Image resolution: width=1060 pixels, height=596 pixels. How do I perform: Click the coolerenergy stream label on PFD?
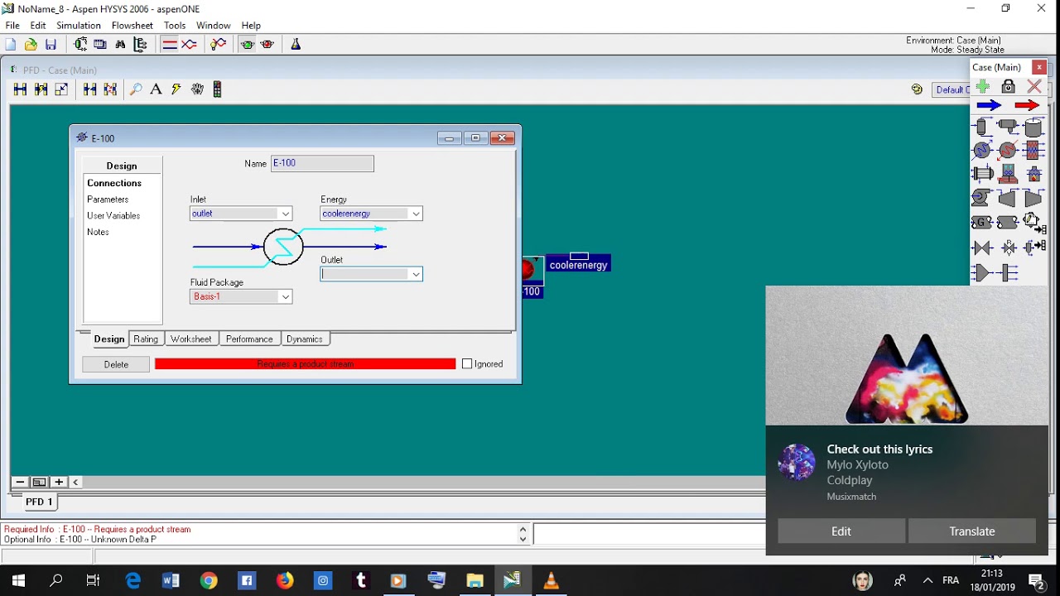pos(578,266)
